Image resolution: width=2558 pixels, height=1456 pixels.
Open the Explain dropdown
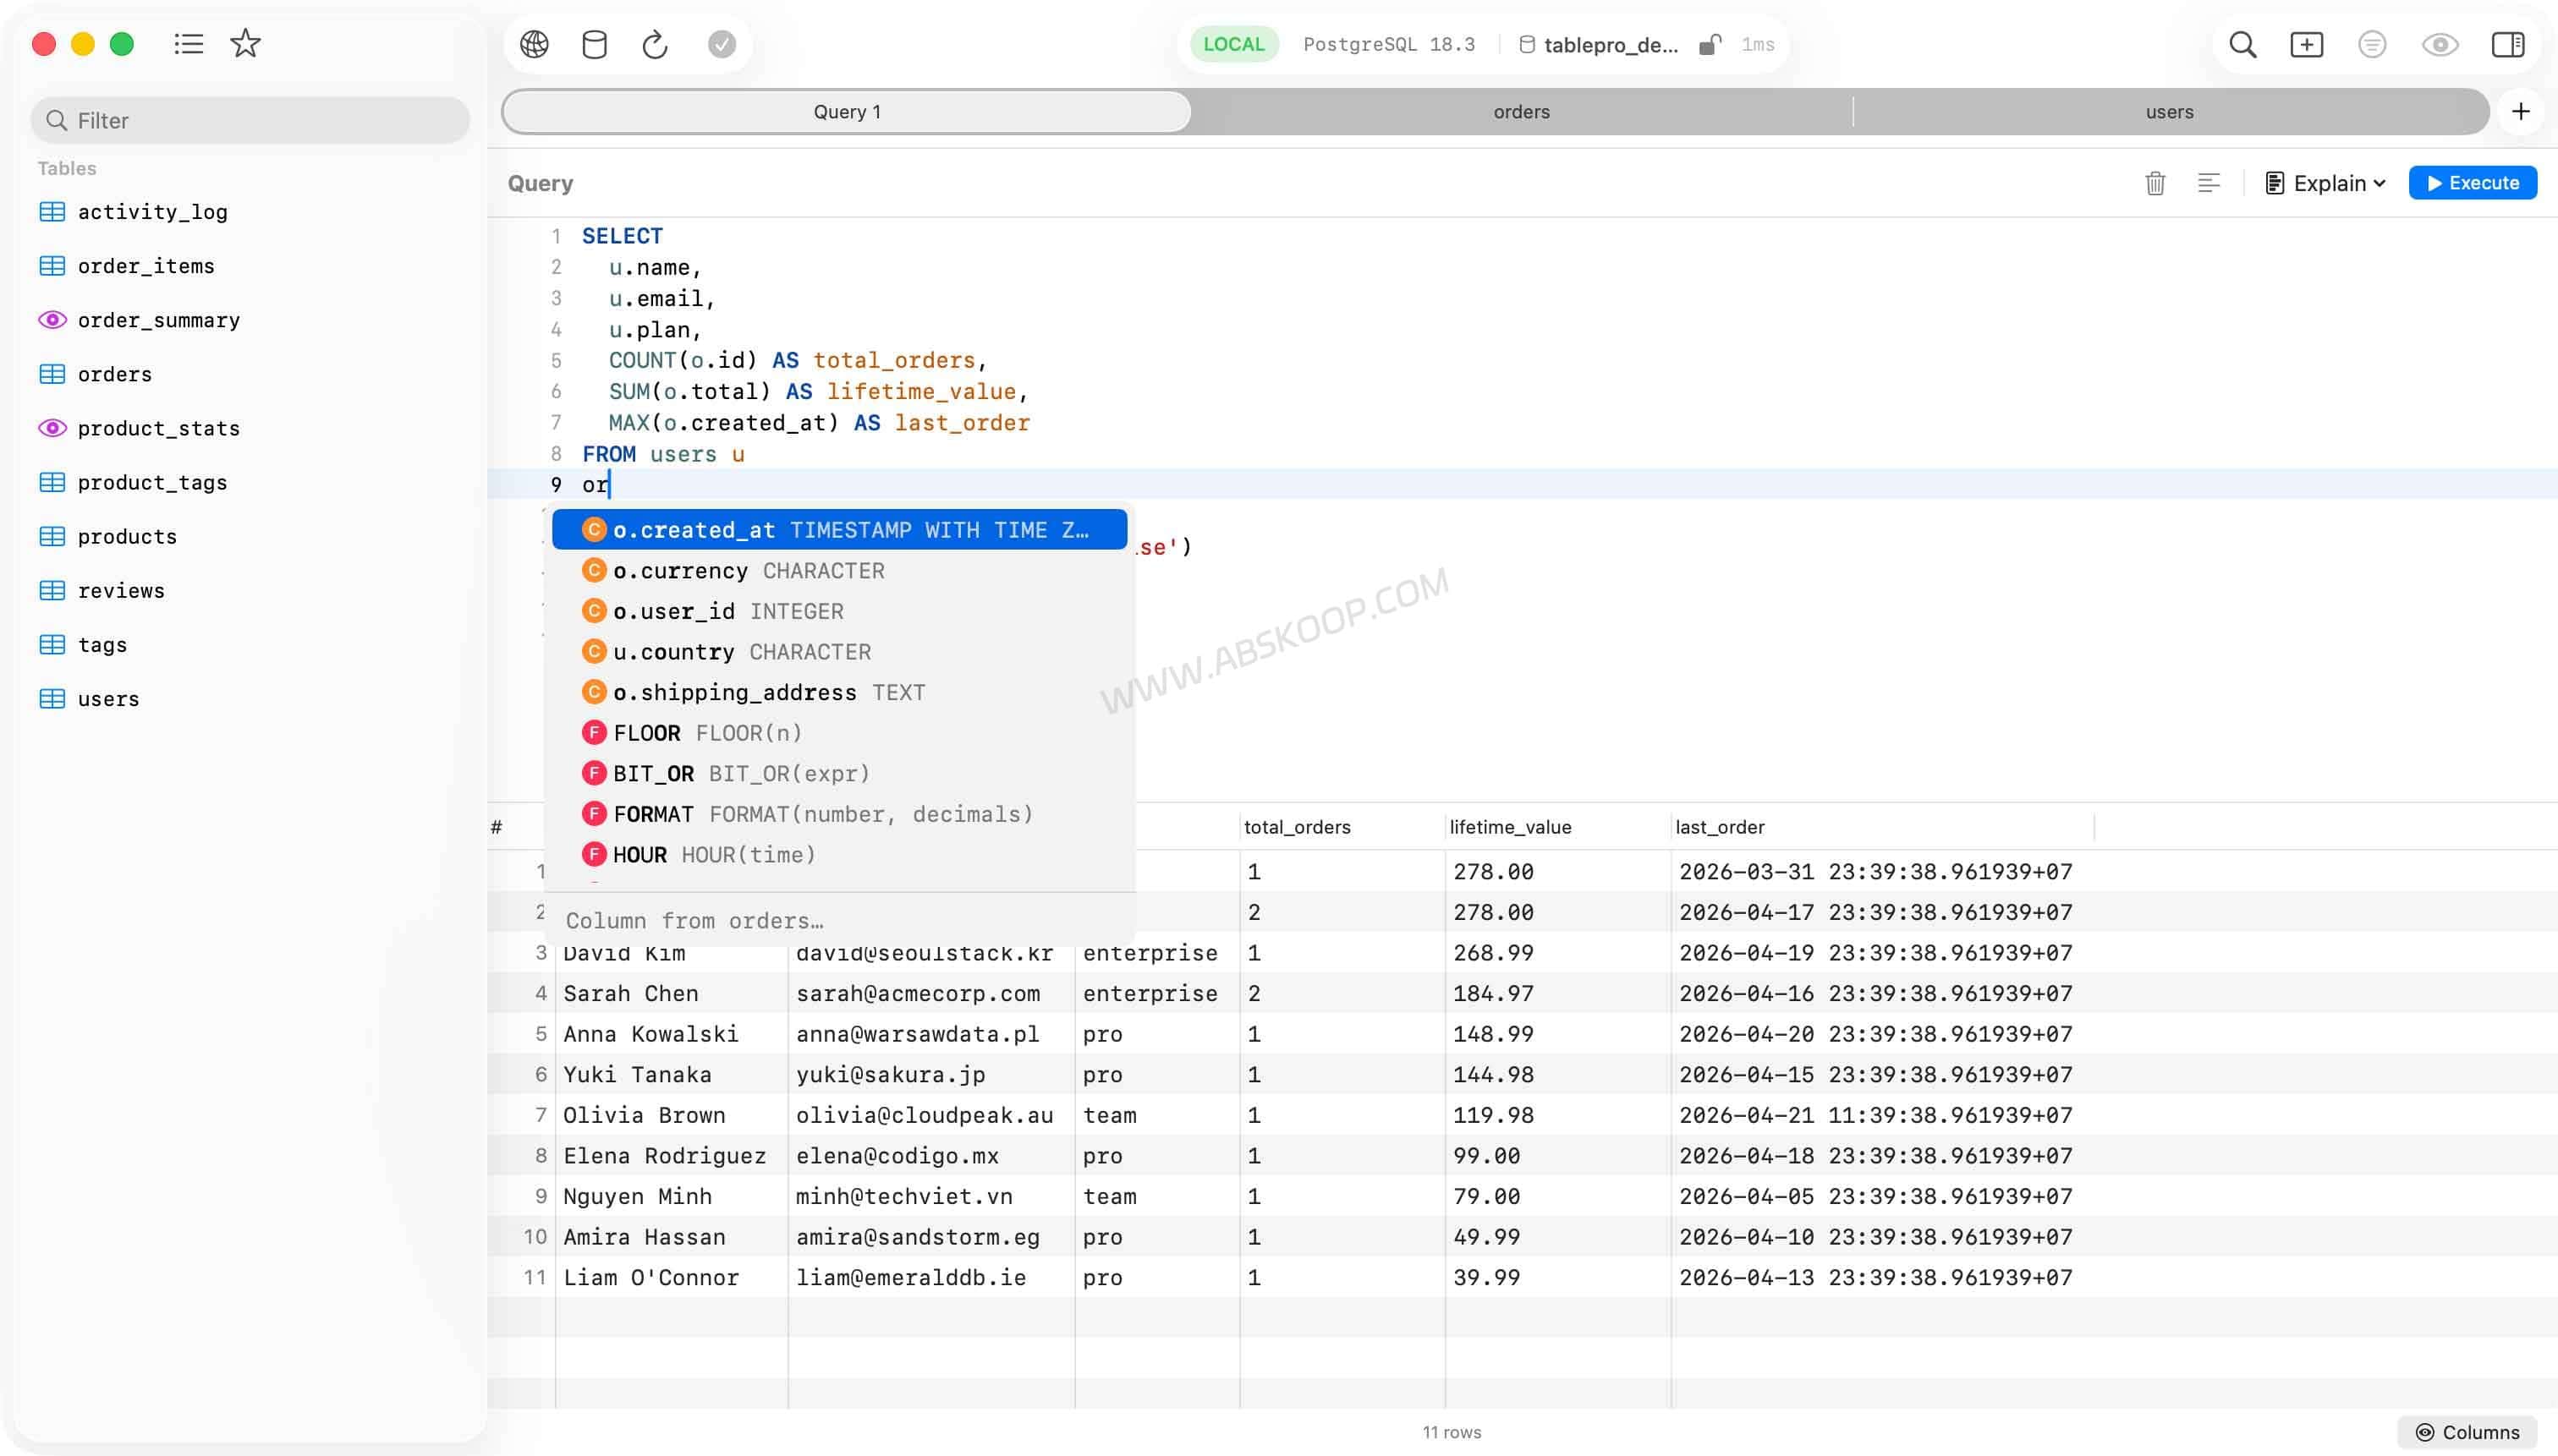point(2325,183)
